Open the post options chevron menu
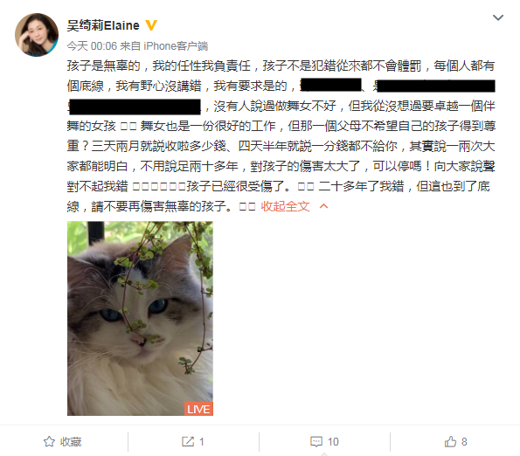This screenshot has width=520, height=456. (498, 17)
